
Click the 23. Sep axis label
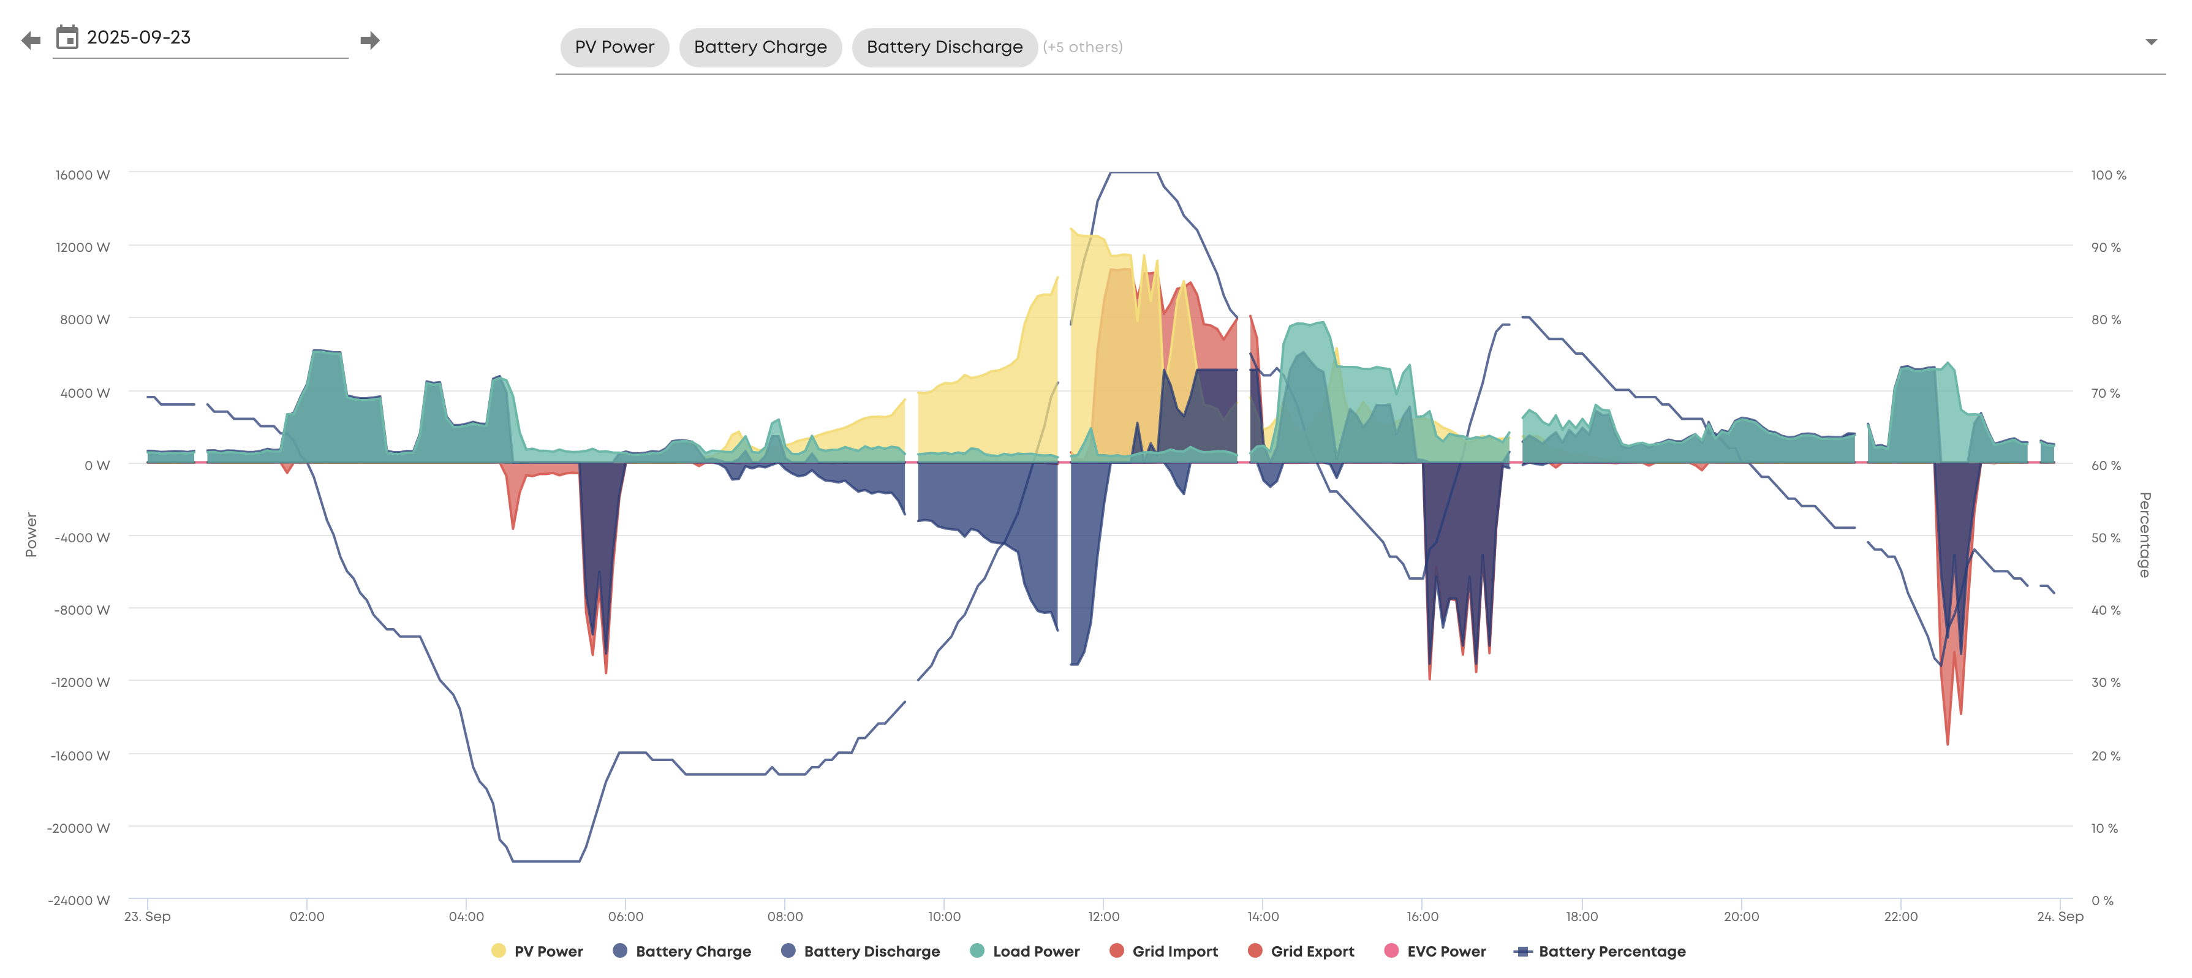(x=147, y=916)
